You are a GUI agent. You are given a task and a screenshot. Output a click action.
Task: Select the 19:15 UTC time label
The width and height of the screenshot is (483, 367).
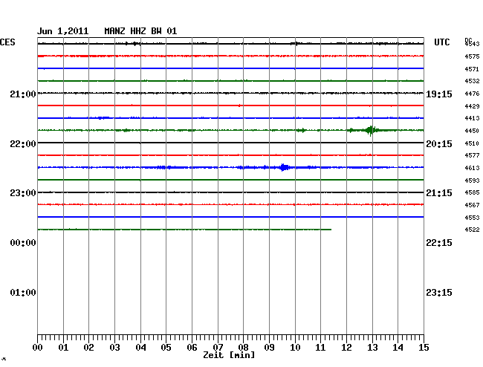[438, 94]
